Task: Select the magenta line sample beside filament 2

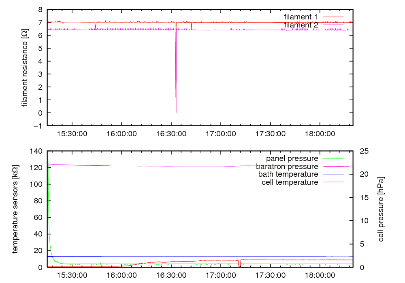Action: (333, 25)
